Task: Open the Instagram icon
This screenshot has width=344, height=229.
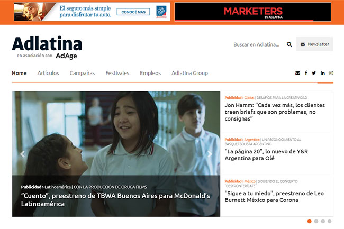Action: coord(331,73)
